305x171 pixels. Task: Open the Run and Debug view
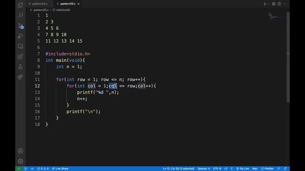(x=20, y=36)
